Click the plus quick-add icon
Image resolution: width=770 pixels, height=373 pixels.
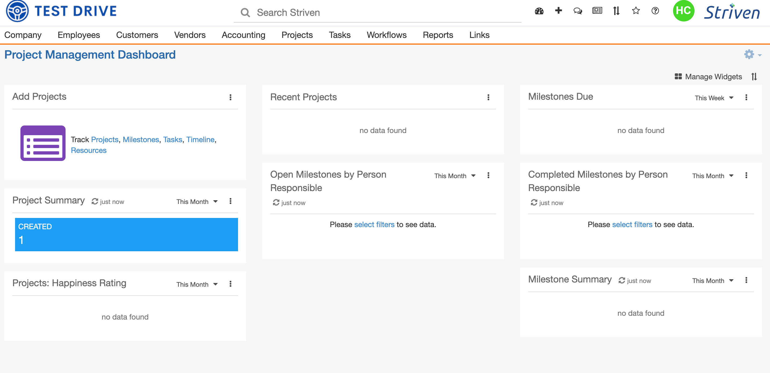point(558,11)
